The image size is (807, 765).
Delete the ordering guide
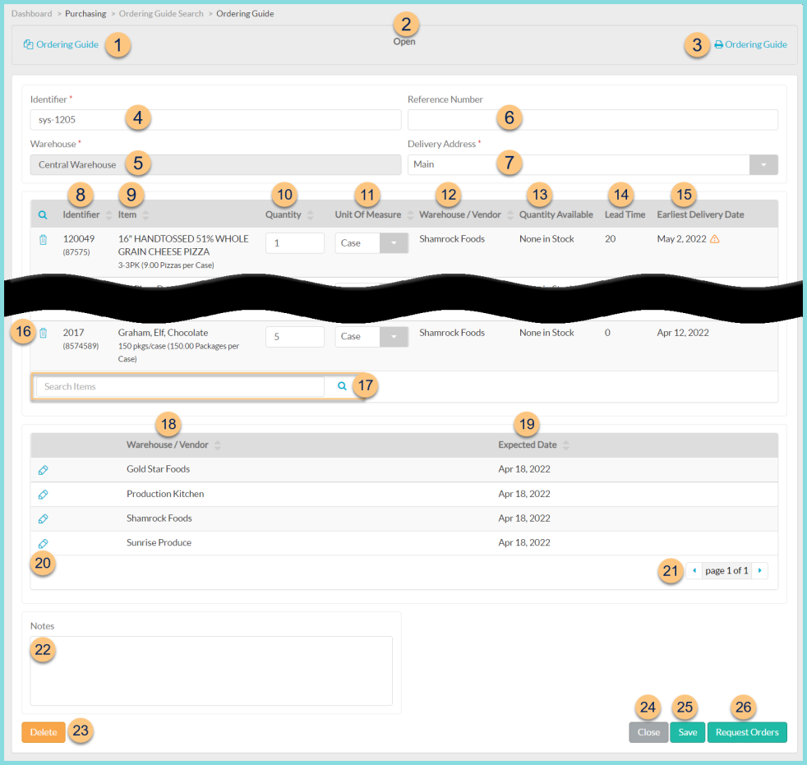pos(43,731)
